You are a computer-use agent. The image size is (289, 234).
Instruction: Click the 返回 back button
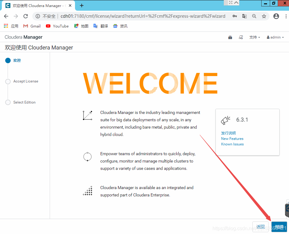coord(260,227)
